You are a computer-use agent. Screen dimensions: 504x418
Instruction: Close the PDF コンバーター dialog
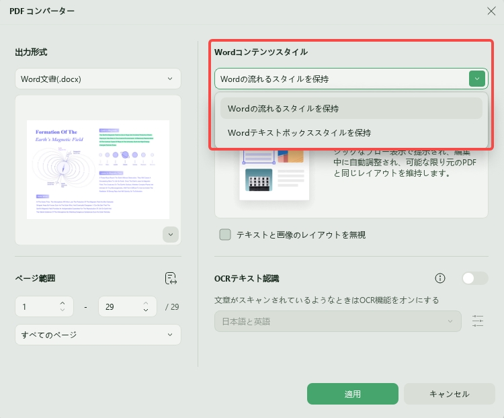(491, 11)
